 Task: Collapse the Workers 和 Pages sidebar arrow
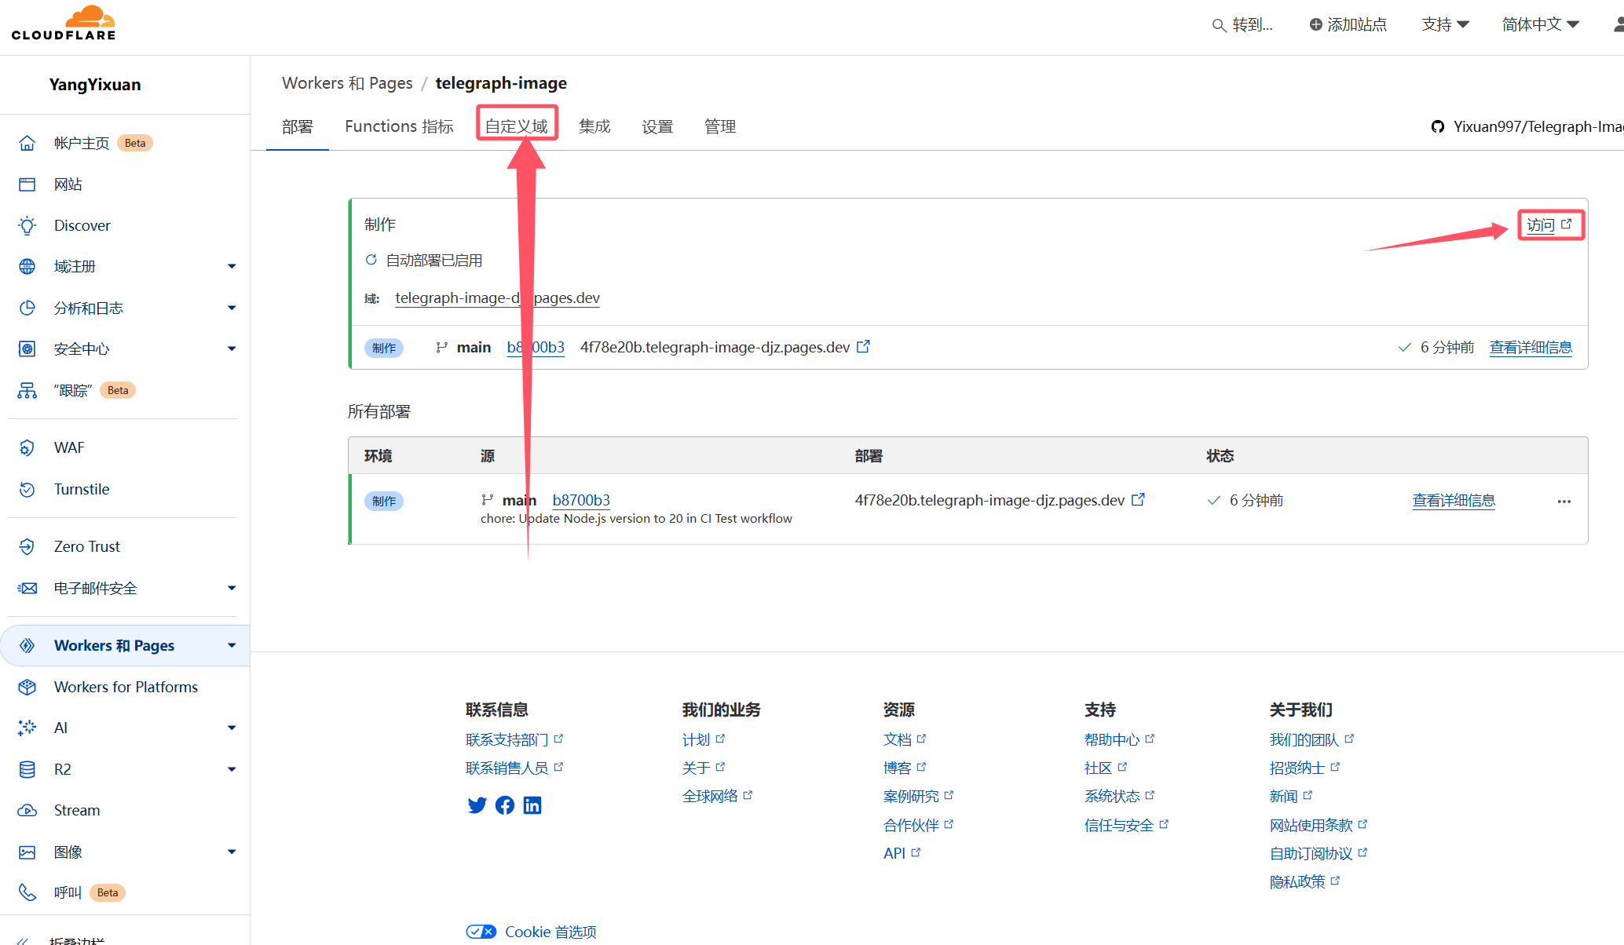(x=232, y=645)
